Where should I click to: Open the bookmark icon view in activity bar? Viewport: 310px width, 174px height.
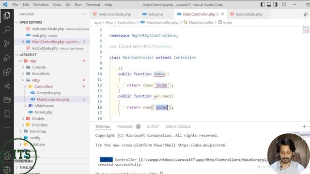coord(7,114)
